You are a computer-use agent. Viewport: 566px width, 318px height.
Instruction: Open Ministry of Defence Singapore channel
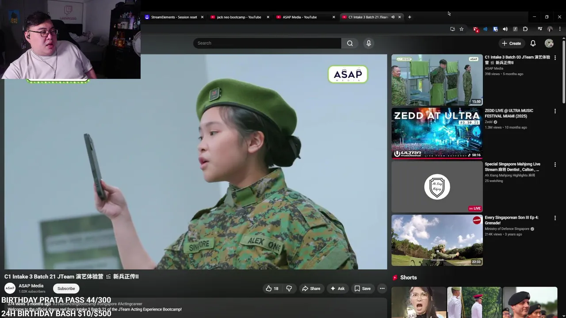(x=507, y=229)
